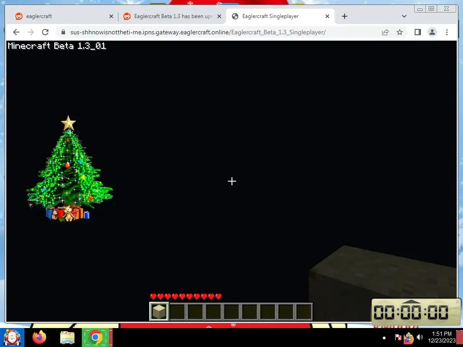463x347 pixels.
Task: Open the network tray icon
Action: [409, 338]
